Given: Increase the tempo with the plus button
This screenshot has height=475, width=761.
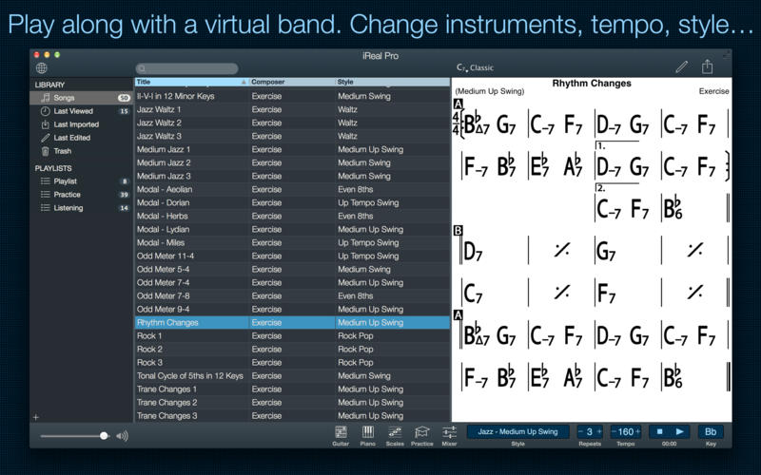Looking at the screenshot, I should pyautogui.click(x=637, y=432).
